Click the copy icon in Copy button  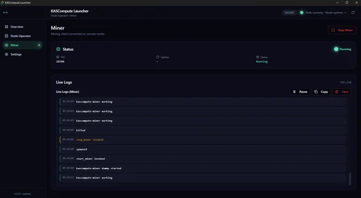coord(316,92)
